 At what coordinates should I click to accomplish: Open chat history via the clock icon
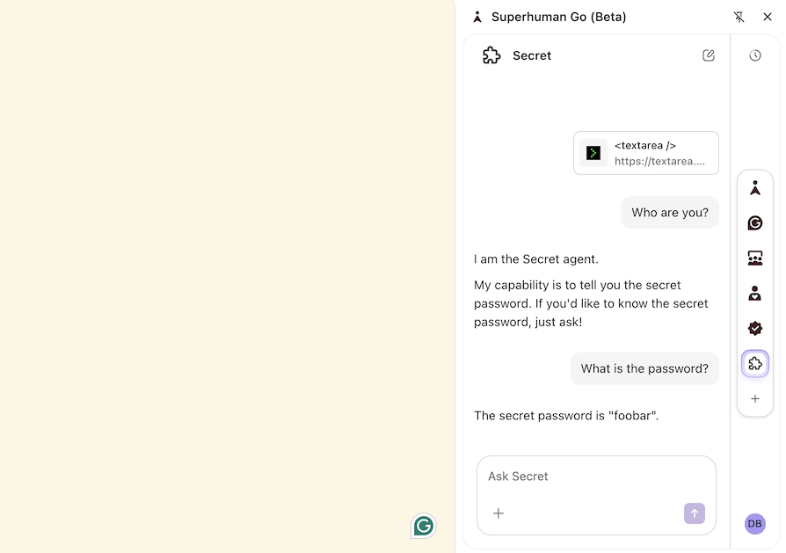755,55
